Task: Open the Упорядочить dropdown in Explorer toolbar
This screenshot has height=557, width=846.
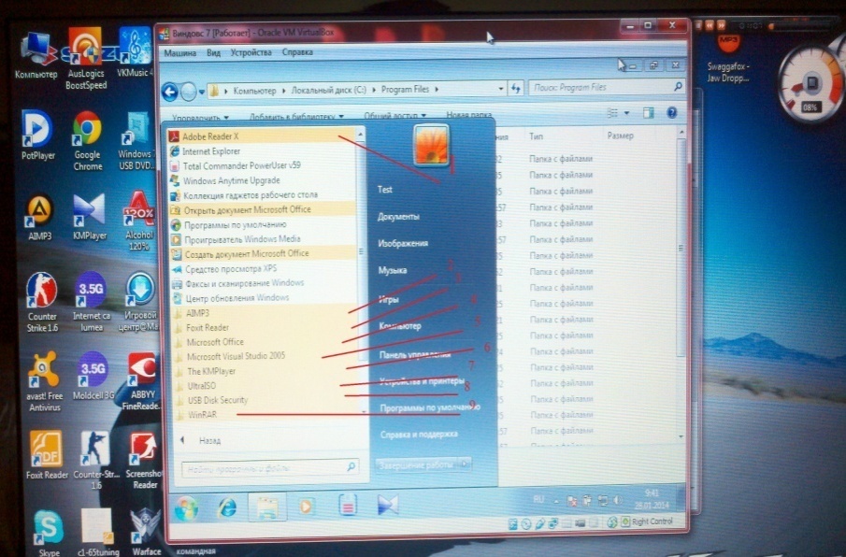Action: (200, 117)
